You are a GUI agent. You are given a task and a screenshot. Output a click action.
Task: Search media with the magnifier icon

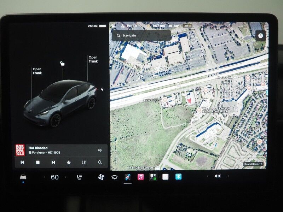100,163
